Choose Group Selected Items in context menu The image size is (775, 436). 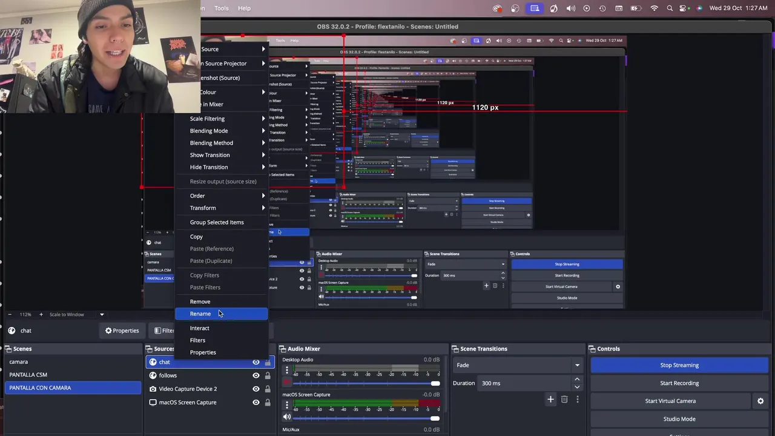click(221, 222)
